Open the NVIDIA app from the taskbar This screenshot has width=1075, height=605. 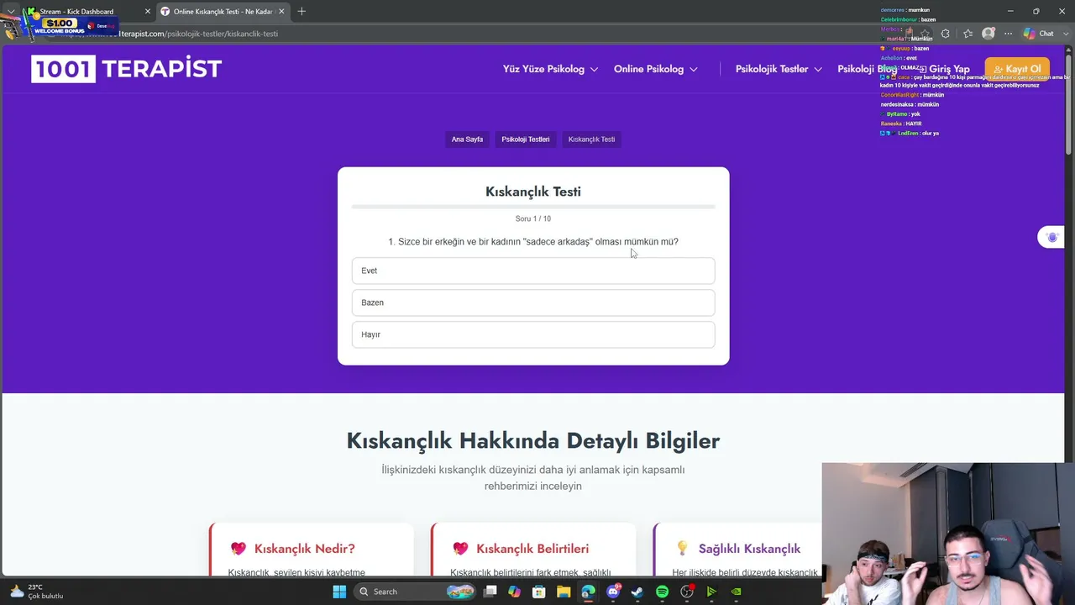pos(736,592)
